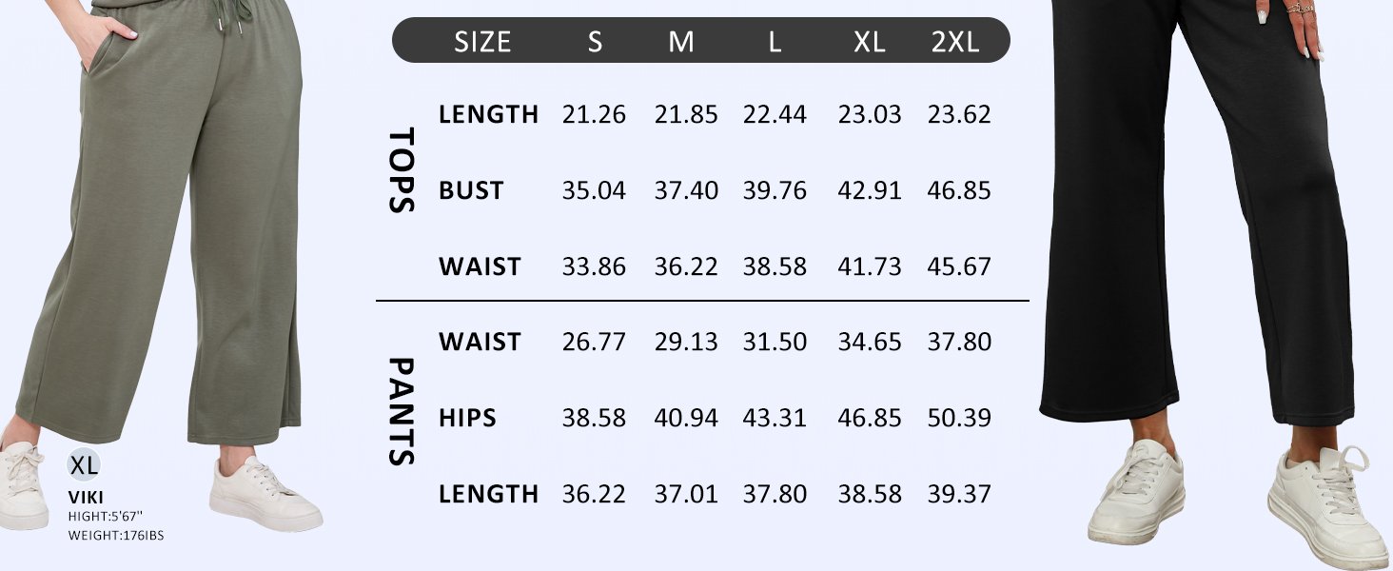Click pants waist value 26.77
The height and width of the screenshot is (571, 1393).
coord(594,342)
